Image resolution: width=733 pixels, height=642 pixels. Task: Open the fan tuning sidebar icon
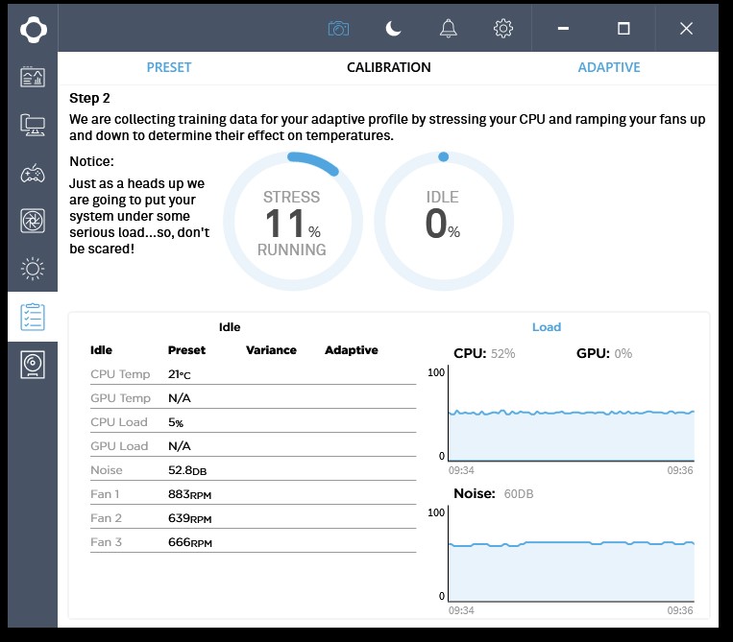(33, 221)
